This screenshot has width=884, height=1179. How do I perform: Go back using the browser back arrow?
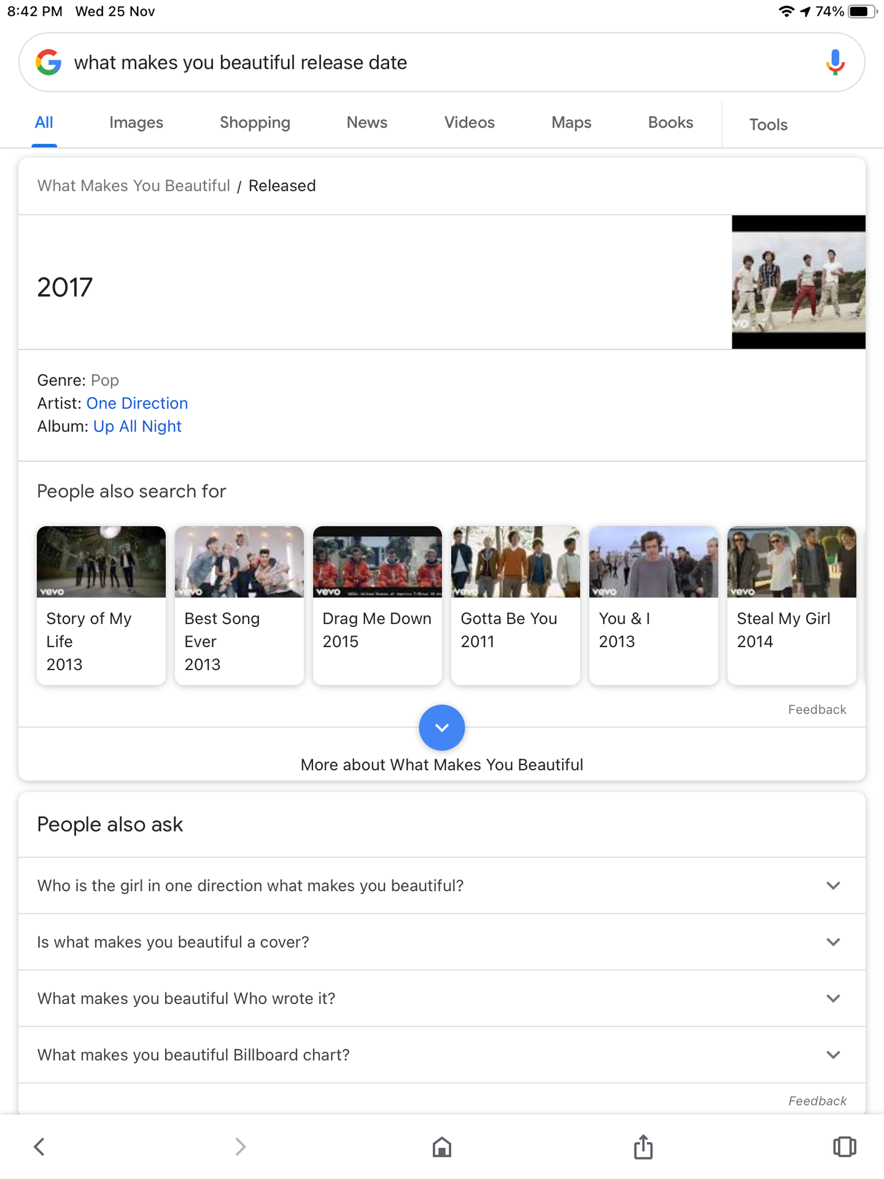[x=39, y=1146]
